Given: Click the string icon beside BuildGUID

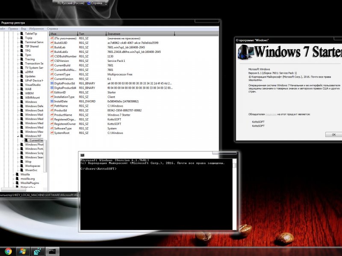Looking at the screenshot, I should 52,43.
